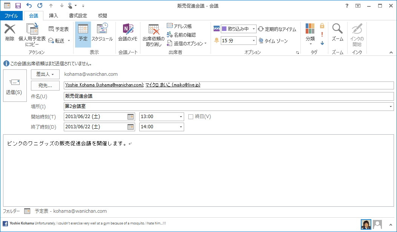Toggle the 終日 all-day checkbox

[x=191, y=117]
